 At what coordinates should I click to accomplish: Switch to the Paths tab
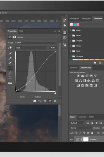coord(91,117)
